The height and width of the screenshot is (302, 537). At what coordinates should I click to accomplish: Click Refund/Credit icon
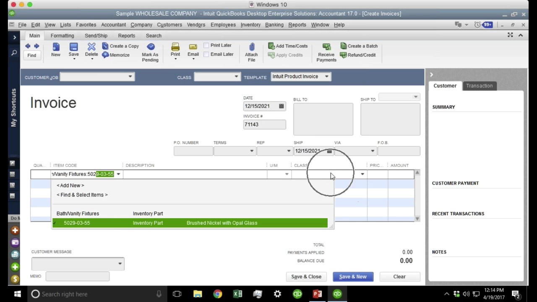[x=344, y=55]
